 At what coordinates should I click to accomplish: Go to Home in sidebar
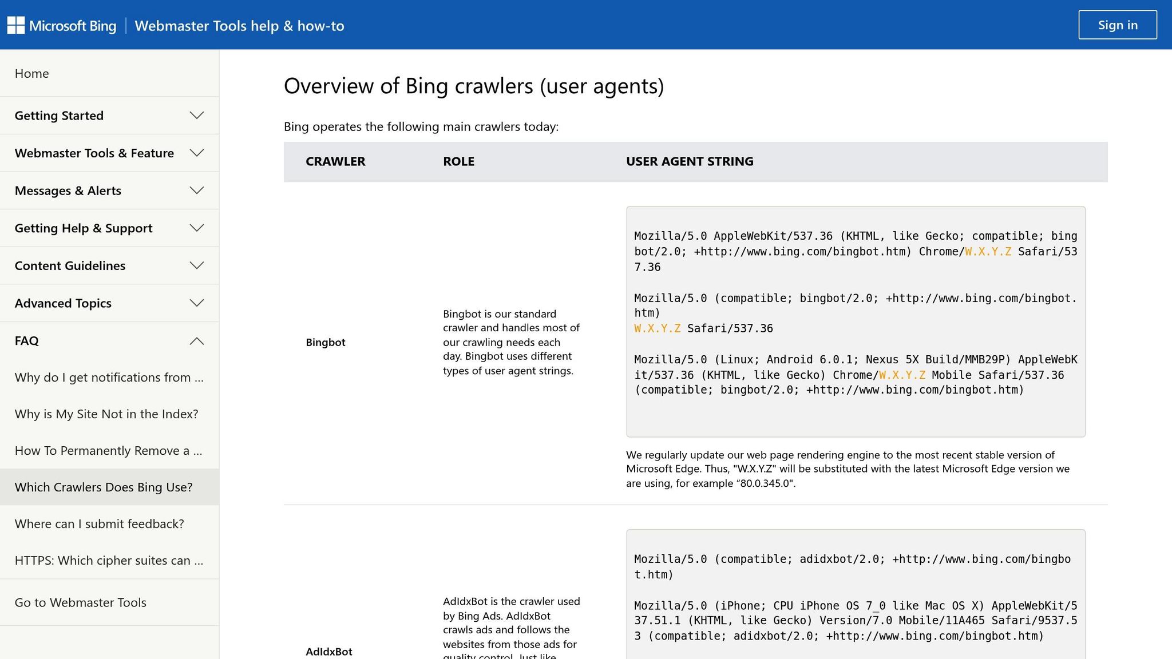pyautogui.click(x=32, y=73)
